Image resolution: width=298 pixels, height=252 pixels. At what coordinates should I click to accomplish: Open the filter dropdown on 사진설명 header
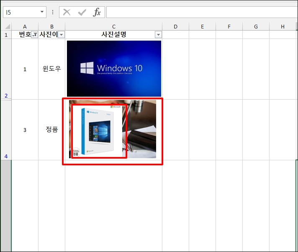pos(158,35)
